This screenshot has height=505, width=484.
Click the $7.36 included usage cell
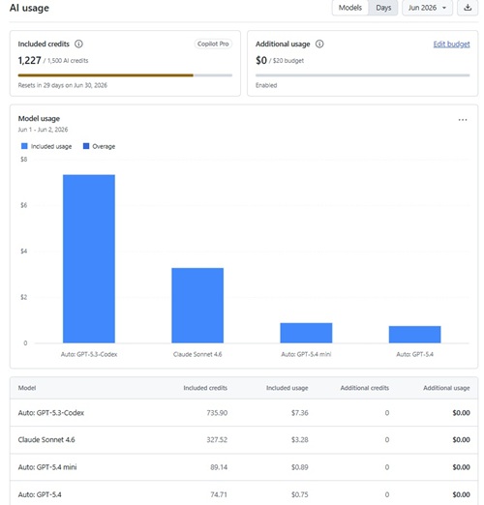300,413
